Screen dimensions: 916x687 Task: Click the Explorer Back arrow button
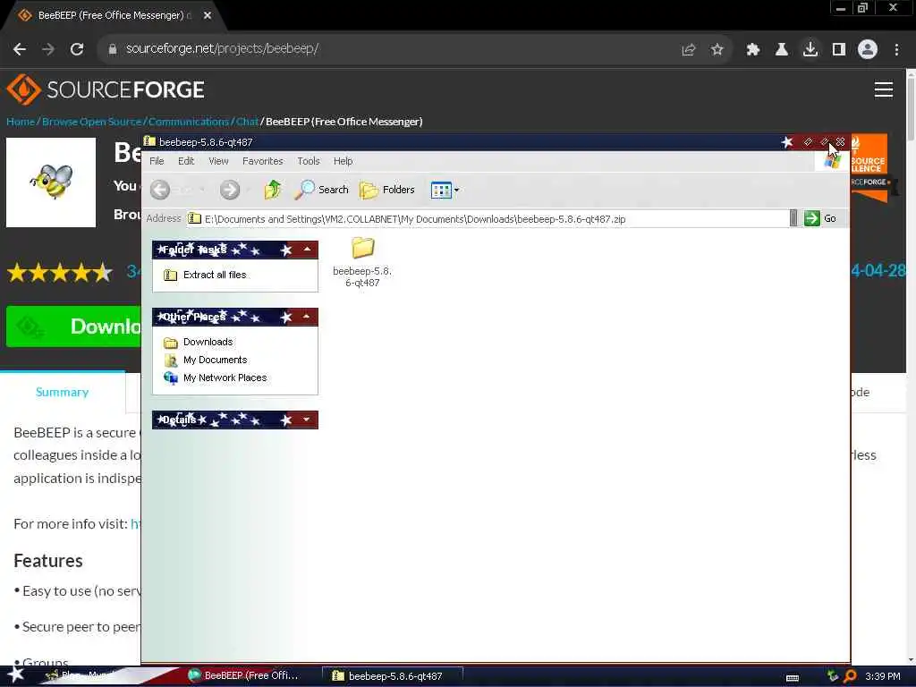coord(160,190)
